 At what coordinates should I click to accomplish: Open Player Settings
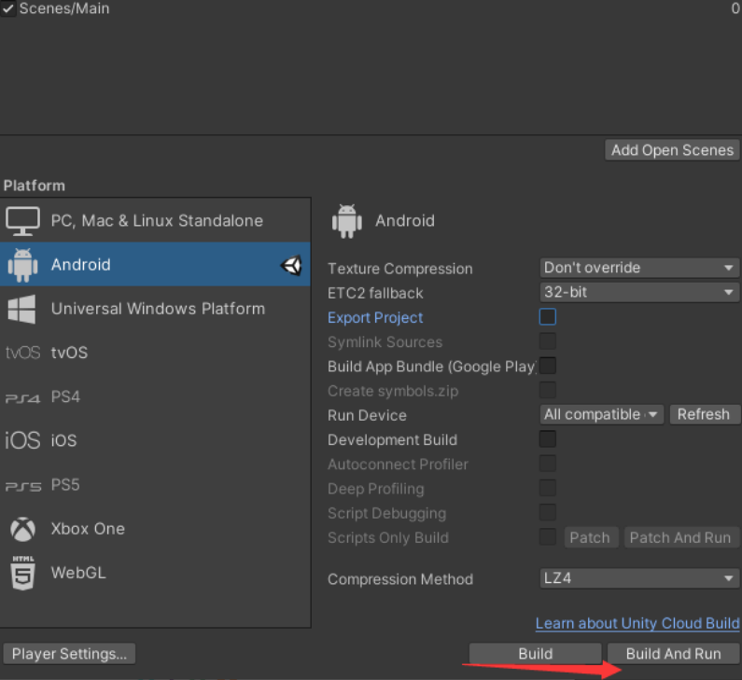pyautogui.click(x=69, y=654)
